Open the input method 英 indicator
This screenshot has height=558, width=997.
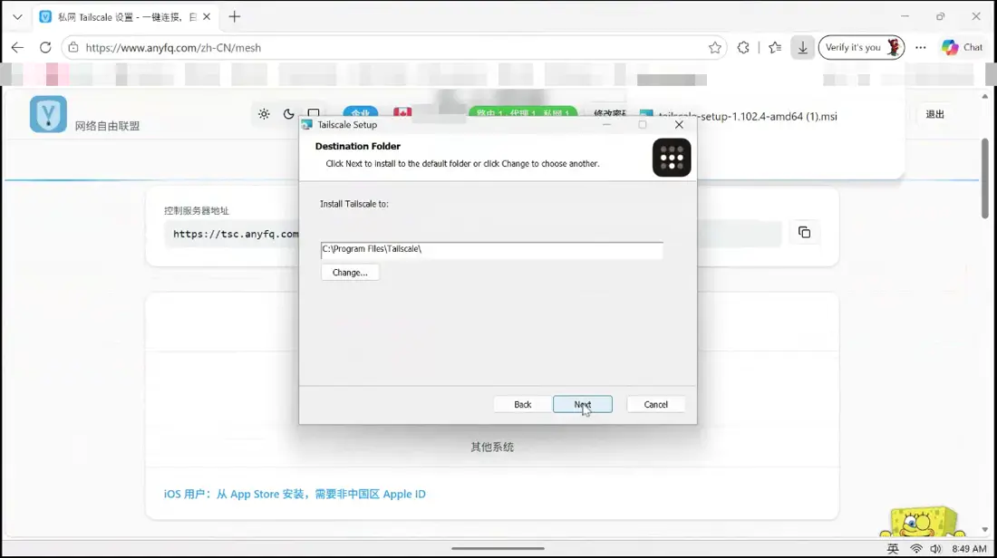(x=893, y=548)
